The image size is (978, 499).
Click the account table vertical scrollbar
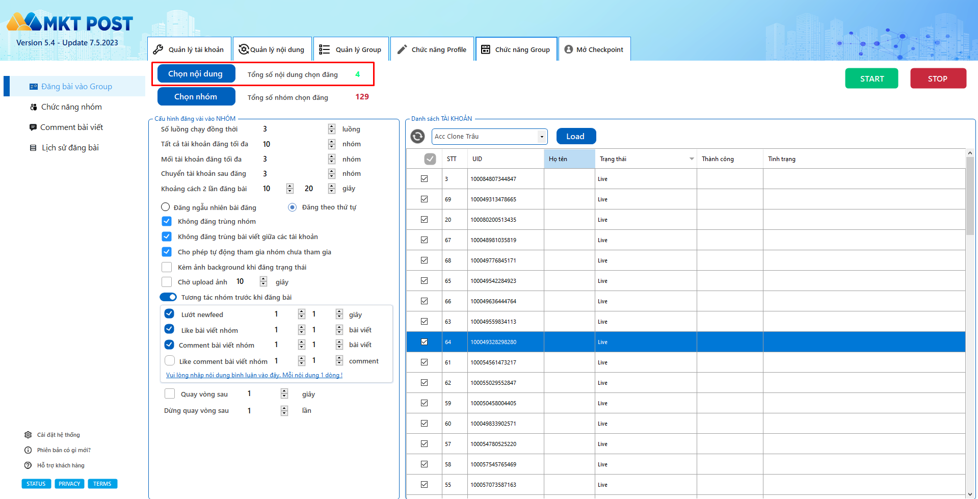pos(970,196)
